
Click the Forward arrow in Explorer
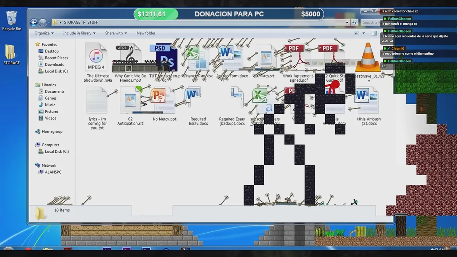(42, 22)
